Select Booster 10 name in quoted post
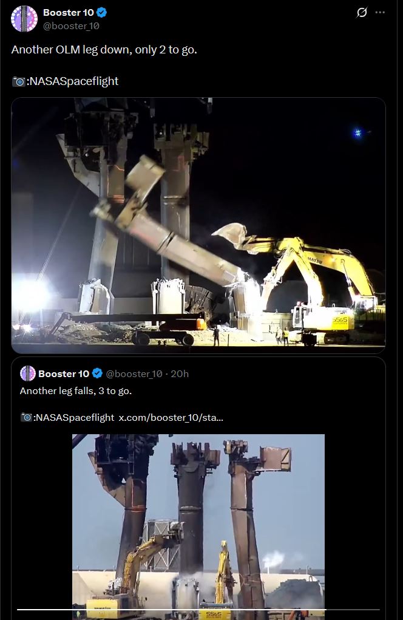 (x=64, y=373)
